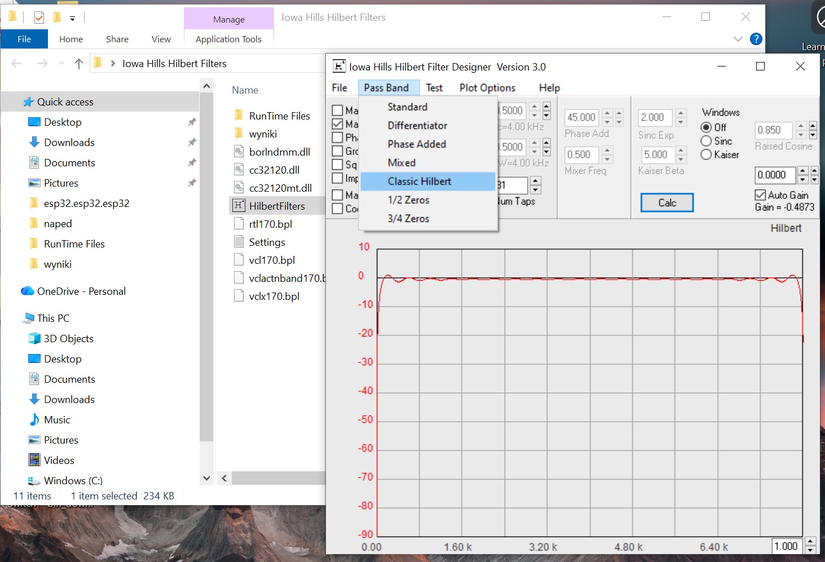The height and width of the screenshot is (562, 825).
Task: Uncheck the checked 'Ma' checkbox in Hilbert Designer
Action: (x=338, y=124)
